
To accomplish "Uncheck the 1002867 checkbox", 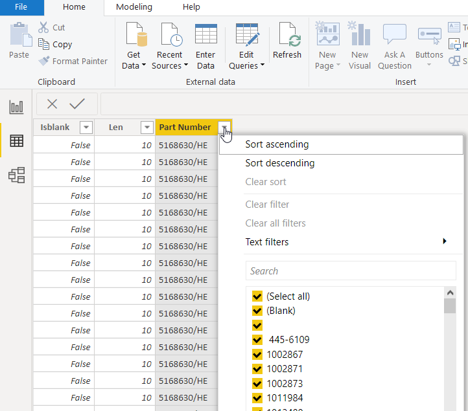I will tap(257, 355).
